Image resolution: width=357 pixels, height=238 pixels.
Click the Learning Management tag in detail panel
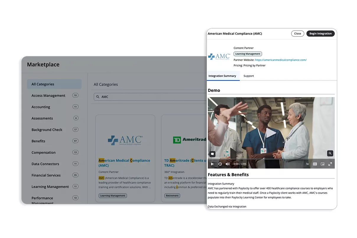[x=248, y=54]
